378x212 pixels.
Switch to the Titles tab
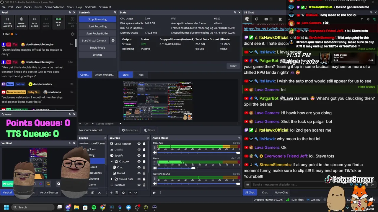point(140,75)
